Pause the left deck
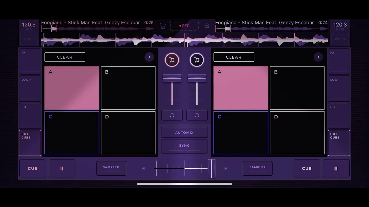Screen dimensions: 369x207 pos(62,168)
